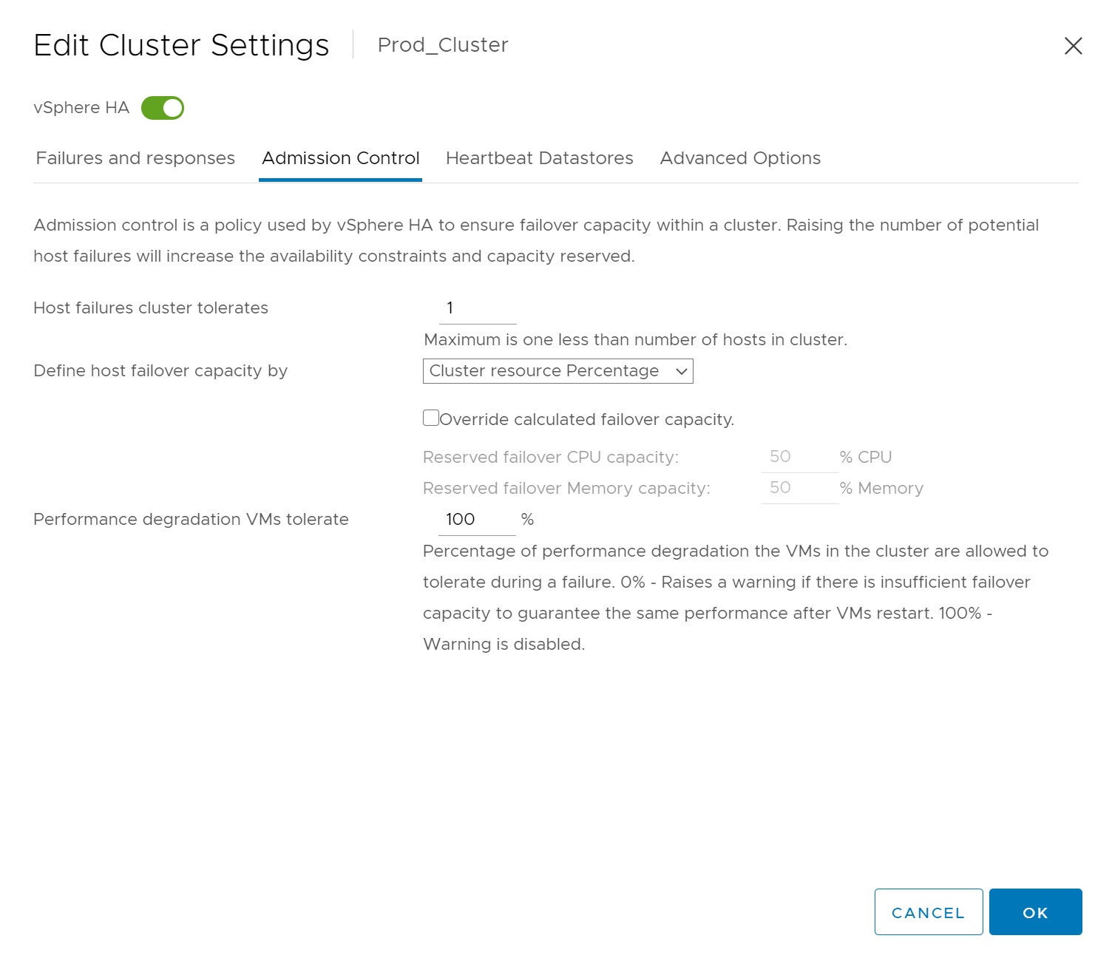1112x961 pixels.
Task: Enable Override calculated failover capacity checkbox
Action: [x=431, y=418]
